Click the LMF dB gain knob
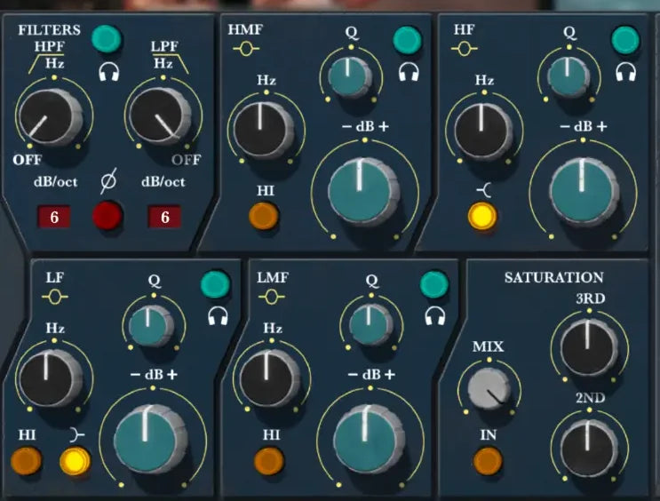 (369, 440)
